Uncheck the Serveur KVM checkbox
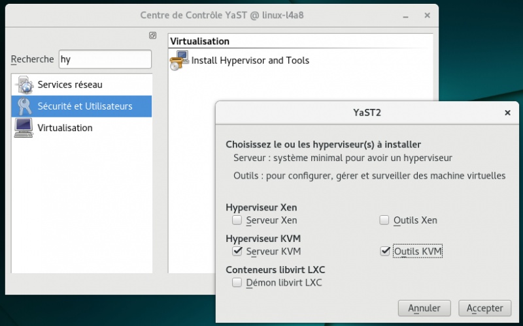Screen dimensions: 523x326 (x=237, y=251)
